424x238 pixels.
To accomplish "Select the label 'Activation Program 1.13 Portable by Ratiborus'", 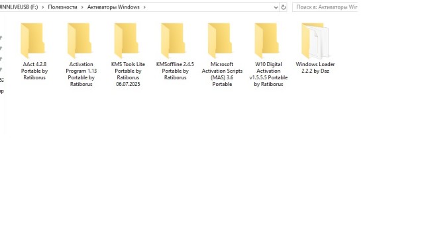I will point(81,74).
